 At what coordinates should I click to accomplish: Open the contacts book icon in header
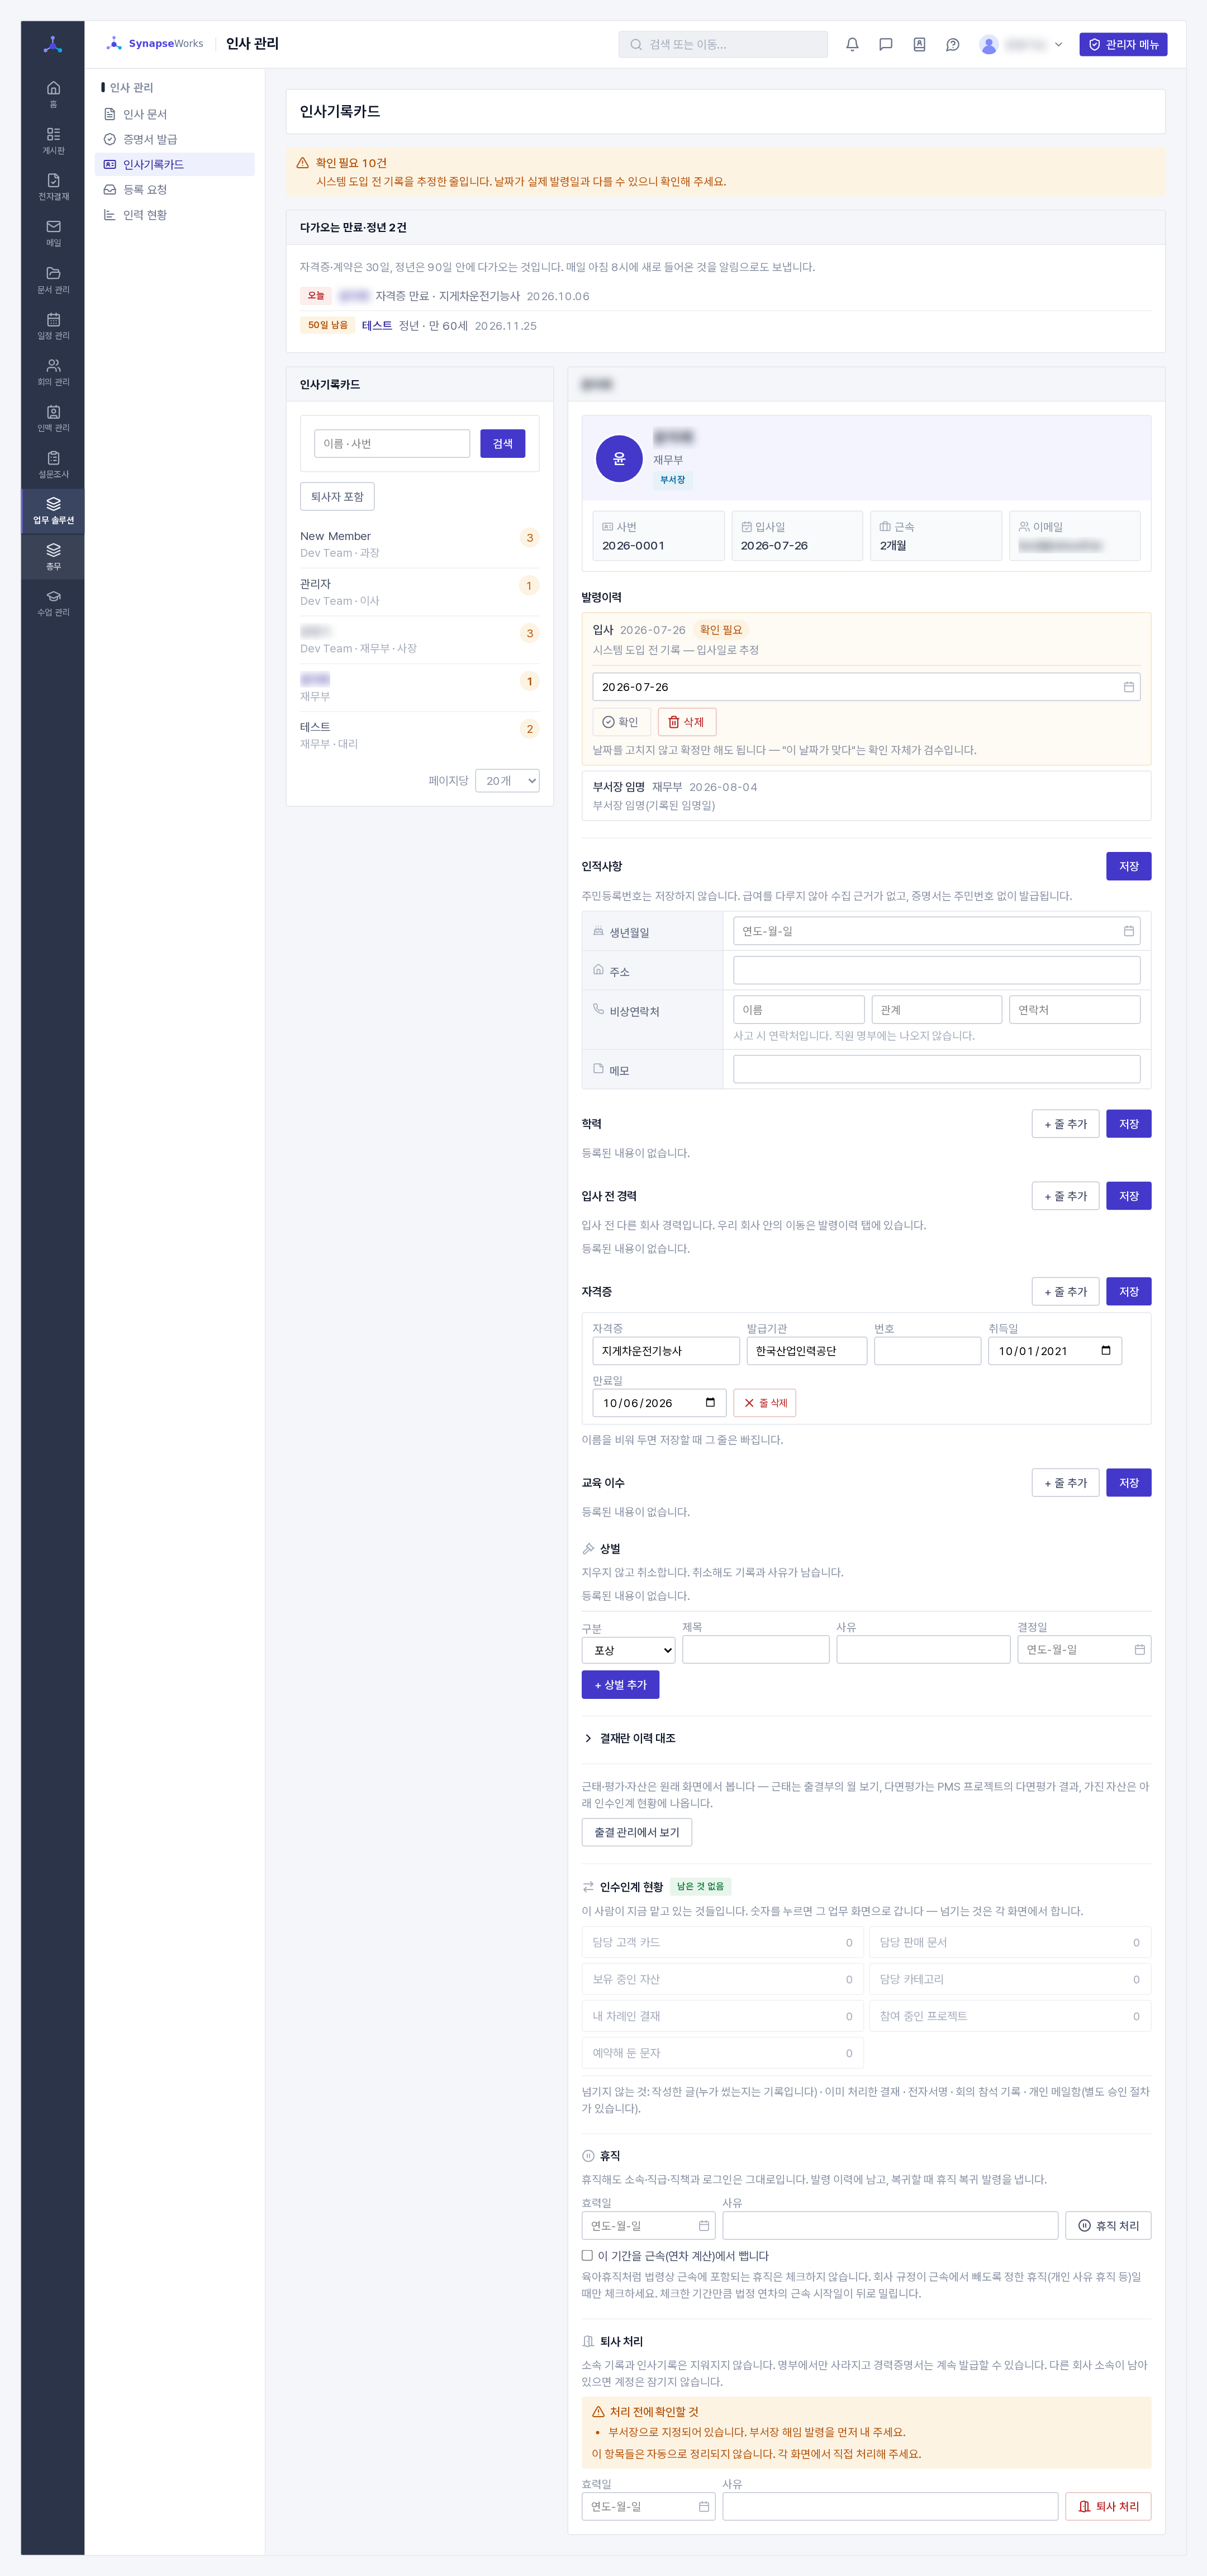click(x=919, y=44)
